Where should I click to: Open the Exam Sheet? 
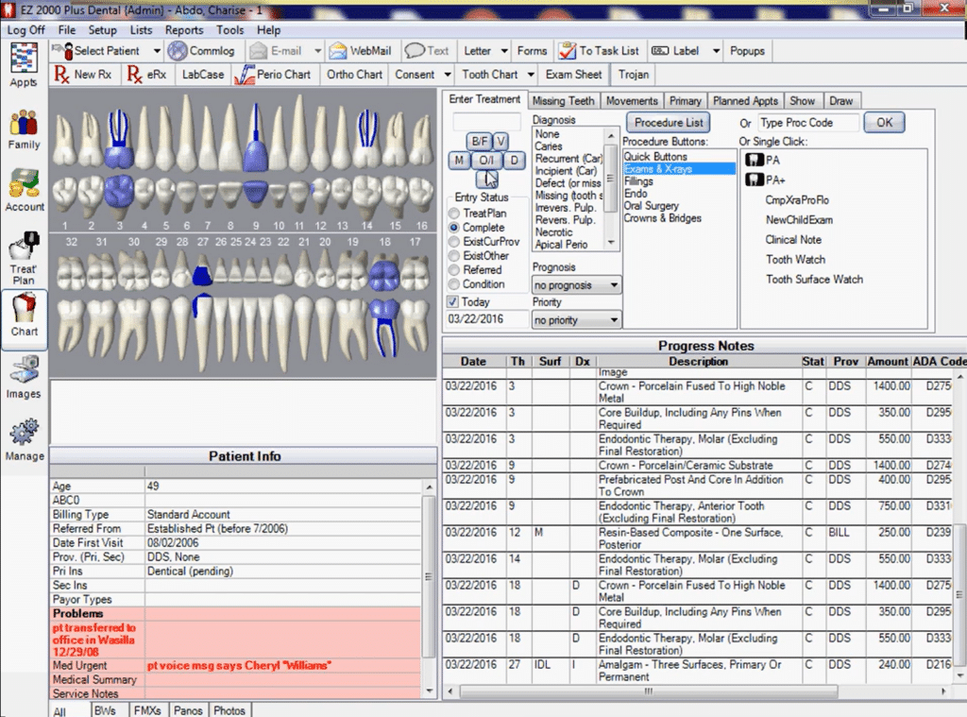point(573,74)
